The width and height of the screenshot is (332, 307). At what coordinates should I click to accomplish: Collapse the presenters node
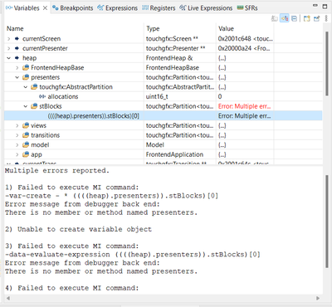tap(17, 77)
